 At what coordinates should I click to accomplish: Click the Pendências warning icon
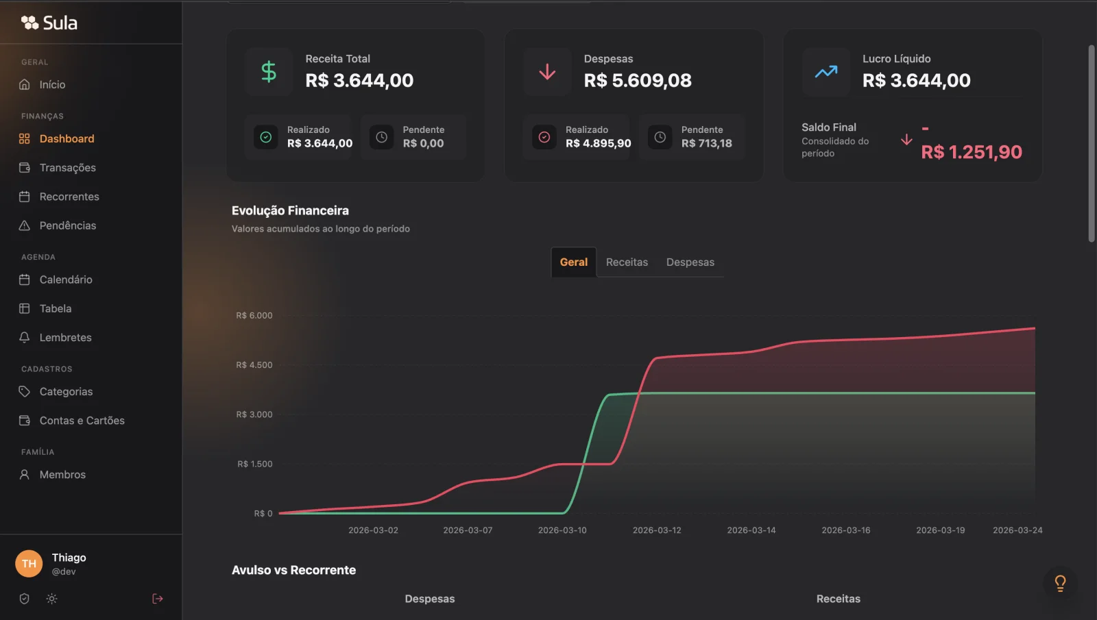click(x=25, y=225)
